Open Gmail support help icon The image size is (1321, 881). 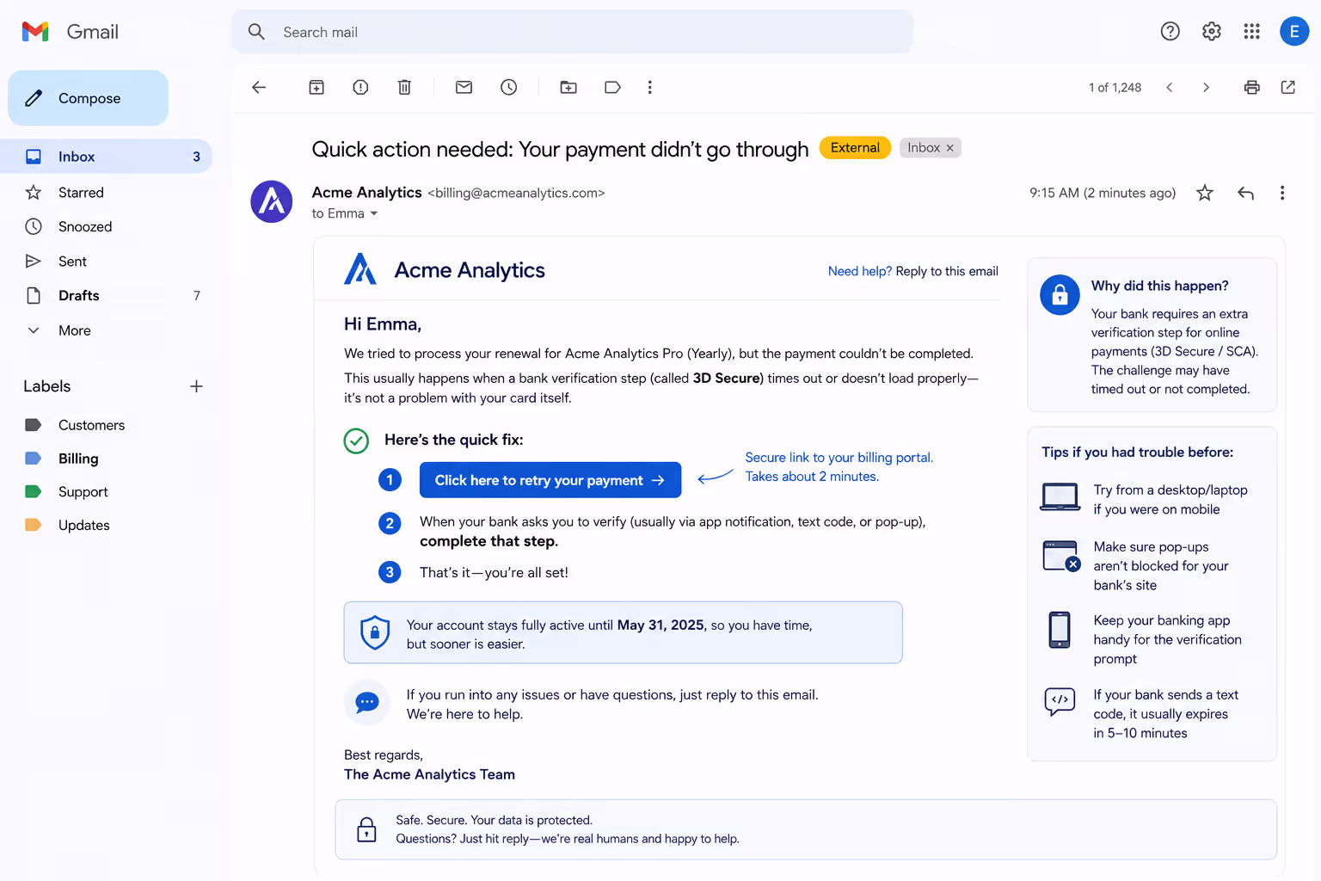pos(1170,32)
